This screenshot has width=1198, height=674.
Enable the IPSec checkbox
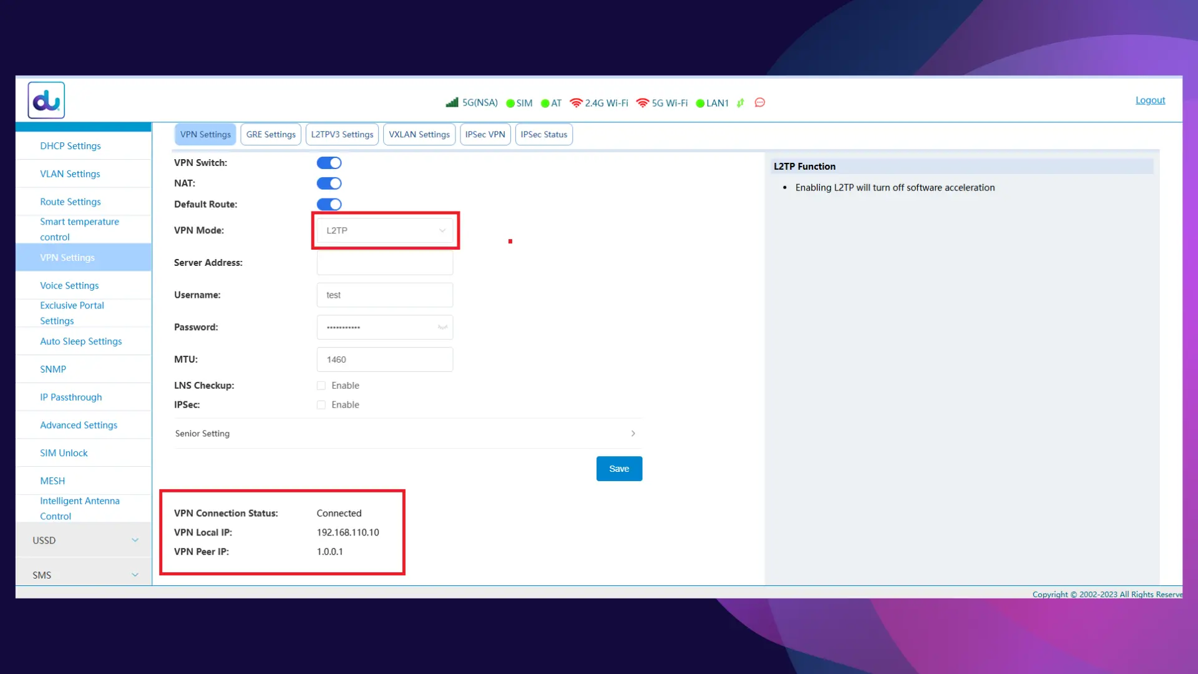(321, 405)
